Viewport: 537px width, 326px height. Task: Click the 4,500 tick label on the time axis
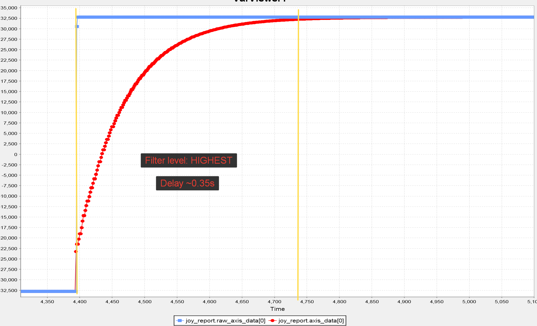[144, 302]
